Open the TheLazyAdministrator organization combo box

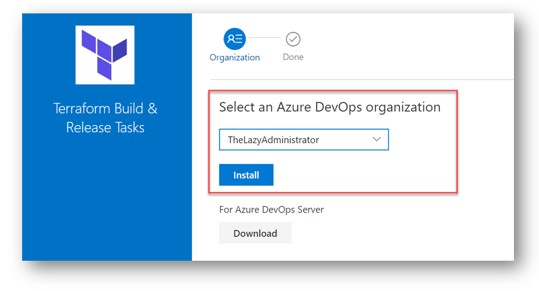click(304, 140)
